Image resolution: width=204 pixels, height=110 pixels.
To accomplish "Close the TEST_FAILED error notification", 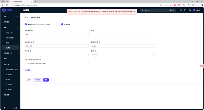I will [x=135, y=12].
